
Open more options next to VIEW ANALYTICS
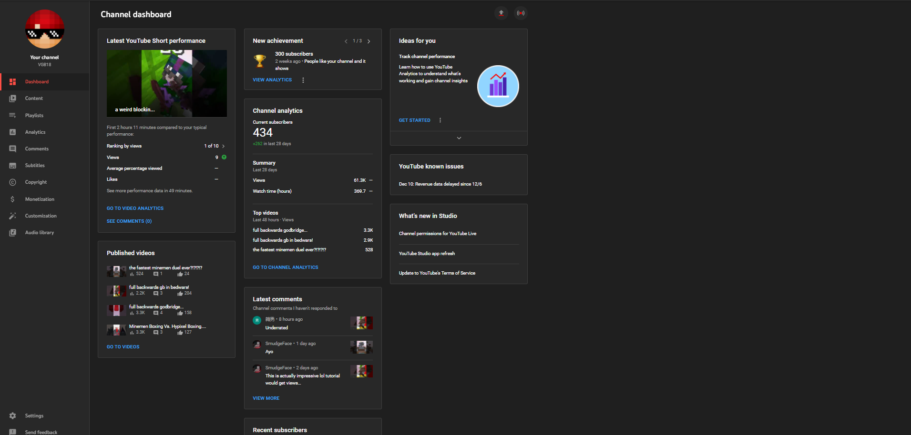coord(303,80)
